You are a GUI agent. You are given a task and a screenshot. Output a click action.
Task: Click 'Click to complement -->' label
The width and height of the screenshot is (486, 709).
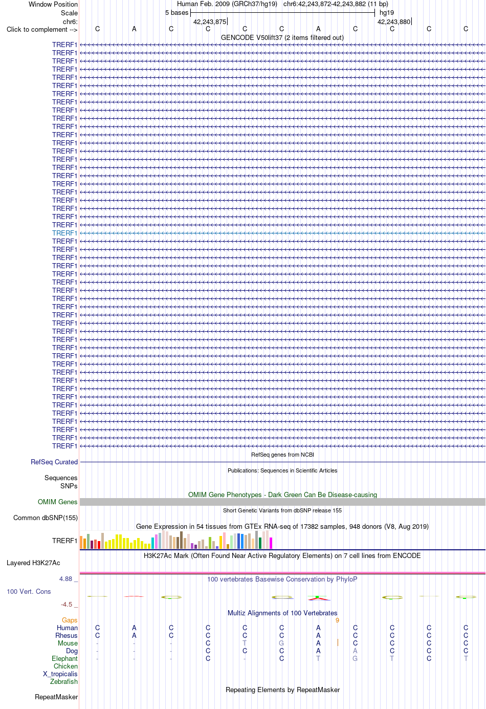(x=42, y=29)
